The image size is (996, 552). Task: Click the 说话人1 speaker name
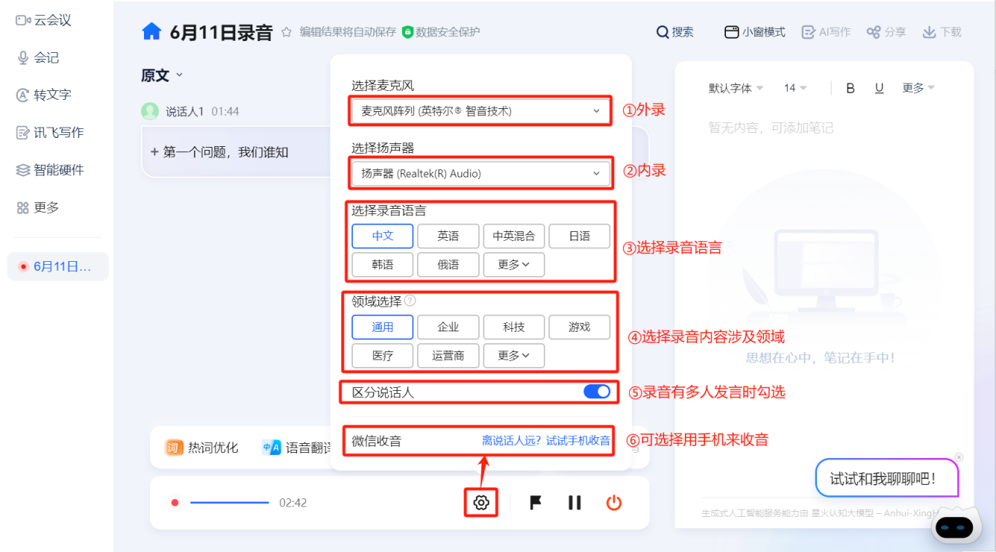tap(184, 111)
